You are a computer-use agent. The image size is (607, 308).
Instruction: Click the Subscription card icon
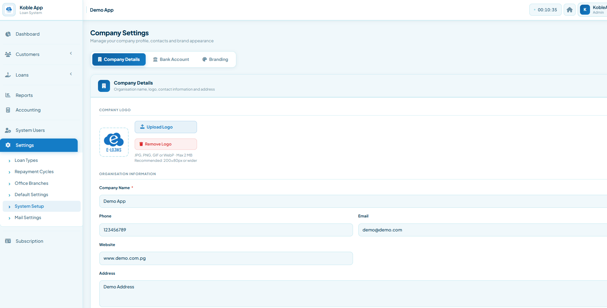pyautogui.click(x=8, y=241)
